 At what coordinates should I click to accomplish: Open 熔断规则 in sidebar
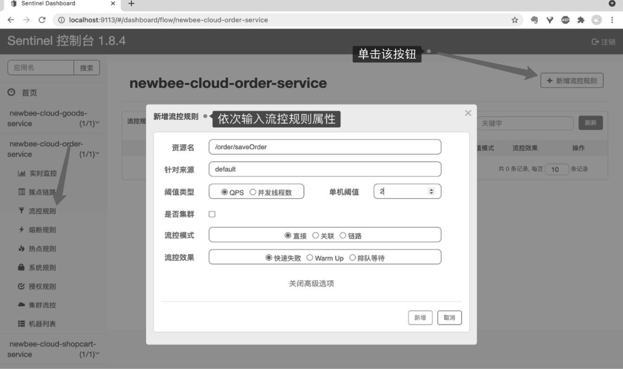coord(37,230)
